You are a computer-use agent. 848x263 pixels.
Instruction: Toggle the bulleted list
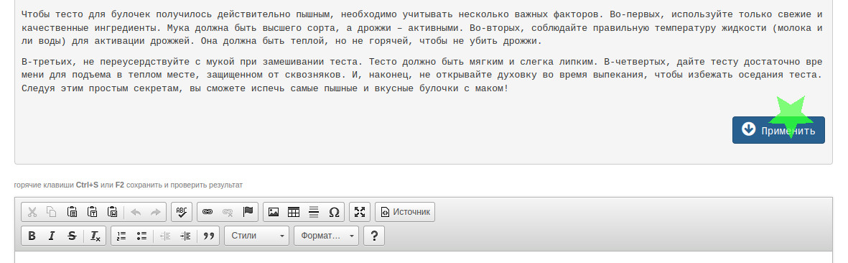pyautogui.click(x=141, y=236)
